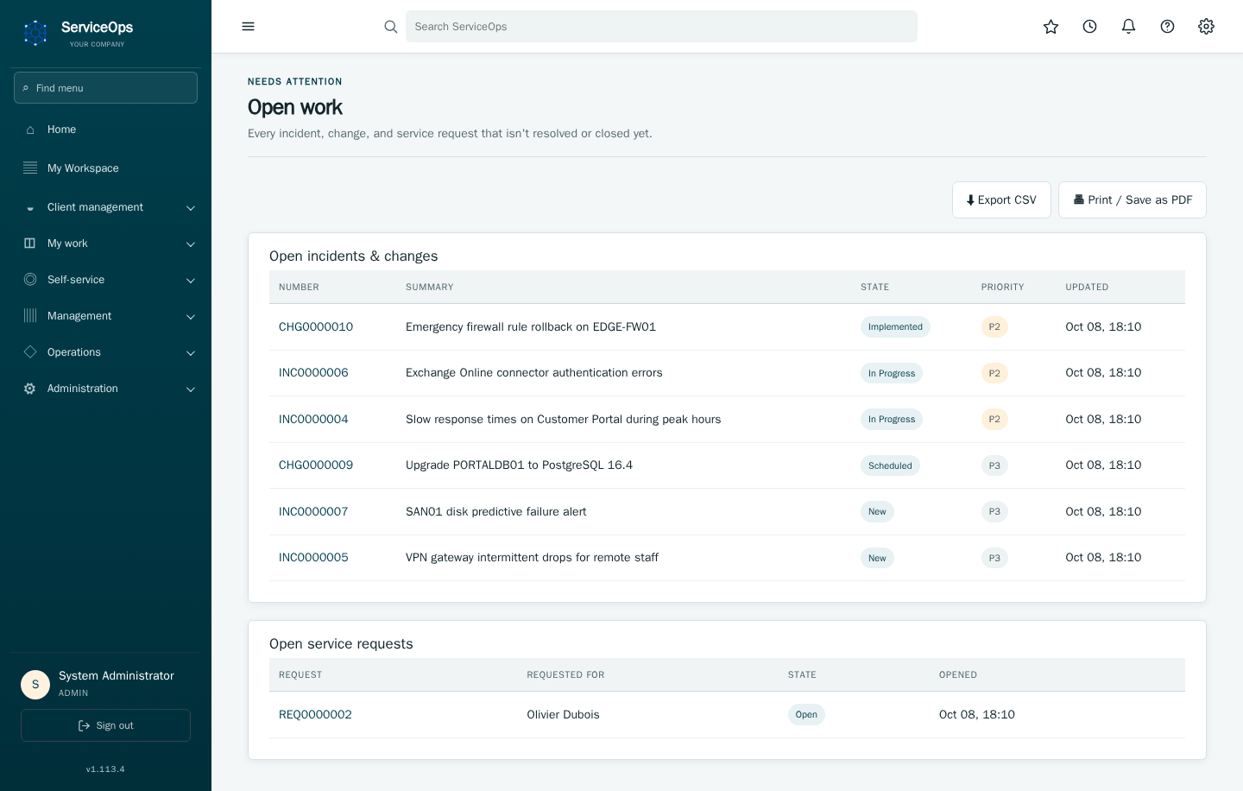
Task: Click the My work book icon
Action: tap(30, 244)
